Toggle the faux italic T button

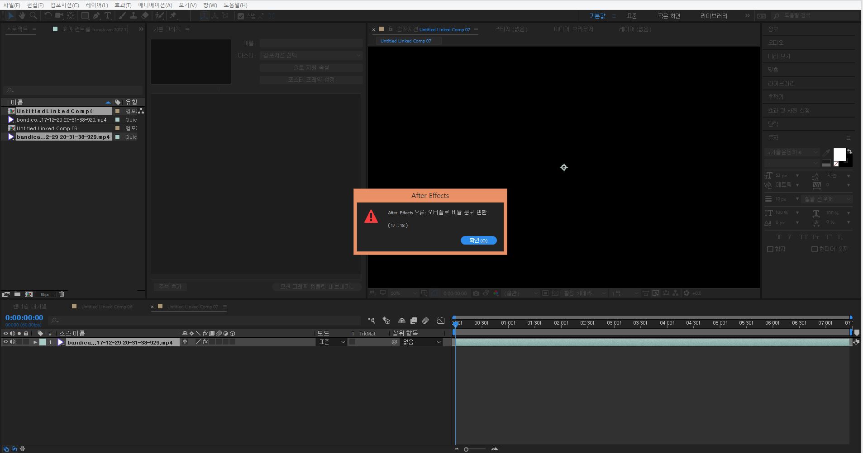(x=790, y=237)
